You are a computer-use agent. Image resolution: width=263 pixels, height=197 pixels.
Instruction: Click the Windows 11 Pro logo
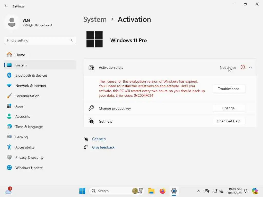[95, 39]
